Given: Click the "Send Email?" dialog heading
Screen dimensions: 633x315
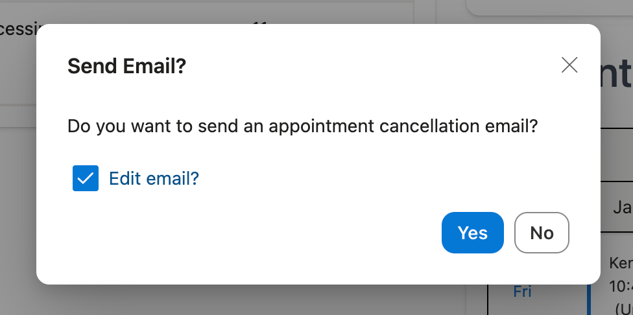Looking at the screenshot, I should click(x=126, y=65).
